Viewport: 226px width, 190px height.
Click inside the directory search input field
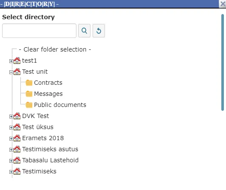[x=39, y=31]
